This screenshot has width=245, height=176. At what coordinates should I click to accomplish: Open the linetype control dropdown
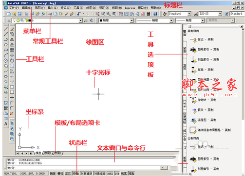point(171,20)
